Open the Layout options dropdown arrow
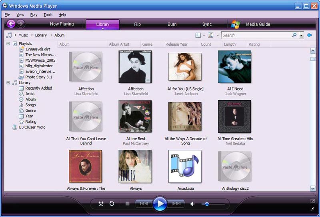 [204, 35]
